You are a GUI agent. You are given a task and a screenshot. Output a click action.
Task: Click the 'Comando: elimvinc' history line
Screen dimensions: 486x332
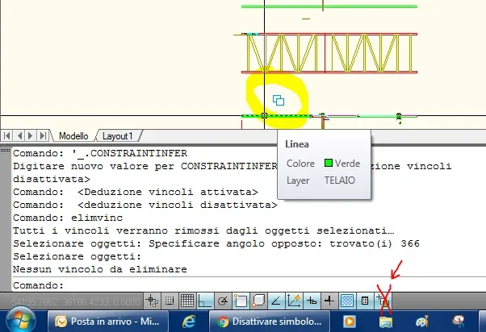click(x=68, y=218)
